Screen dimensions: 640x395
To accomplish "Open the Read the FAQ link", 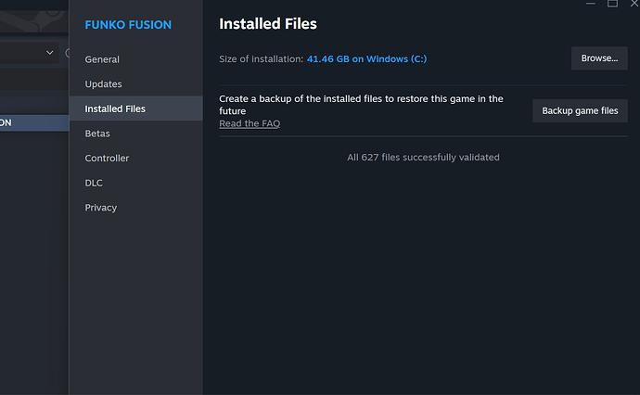I will tap(250, 123).
